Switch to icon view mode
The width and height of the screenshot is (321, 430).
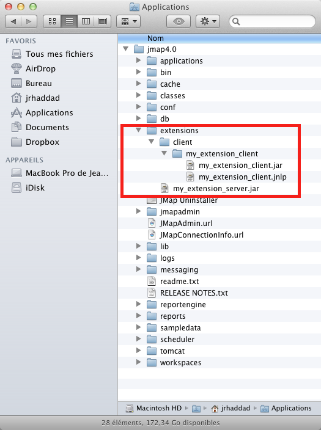[52, 21]
